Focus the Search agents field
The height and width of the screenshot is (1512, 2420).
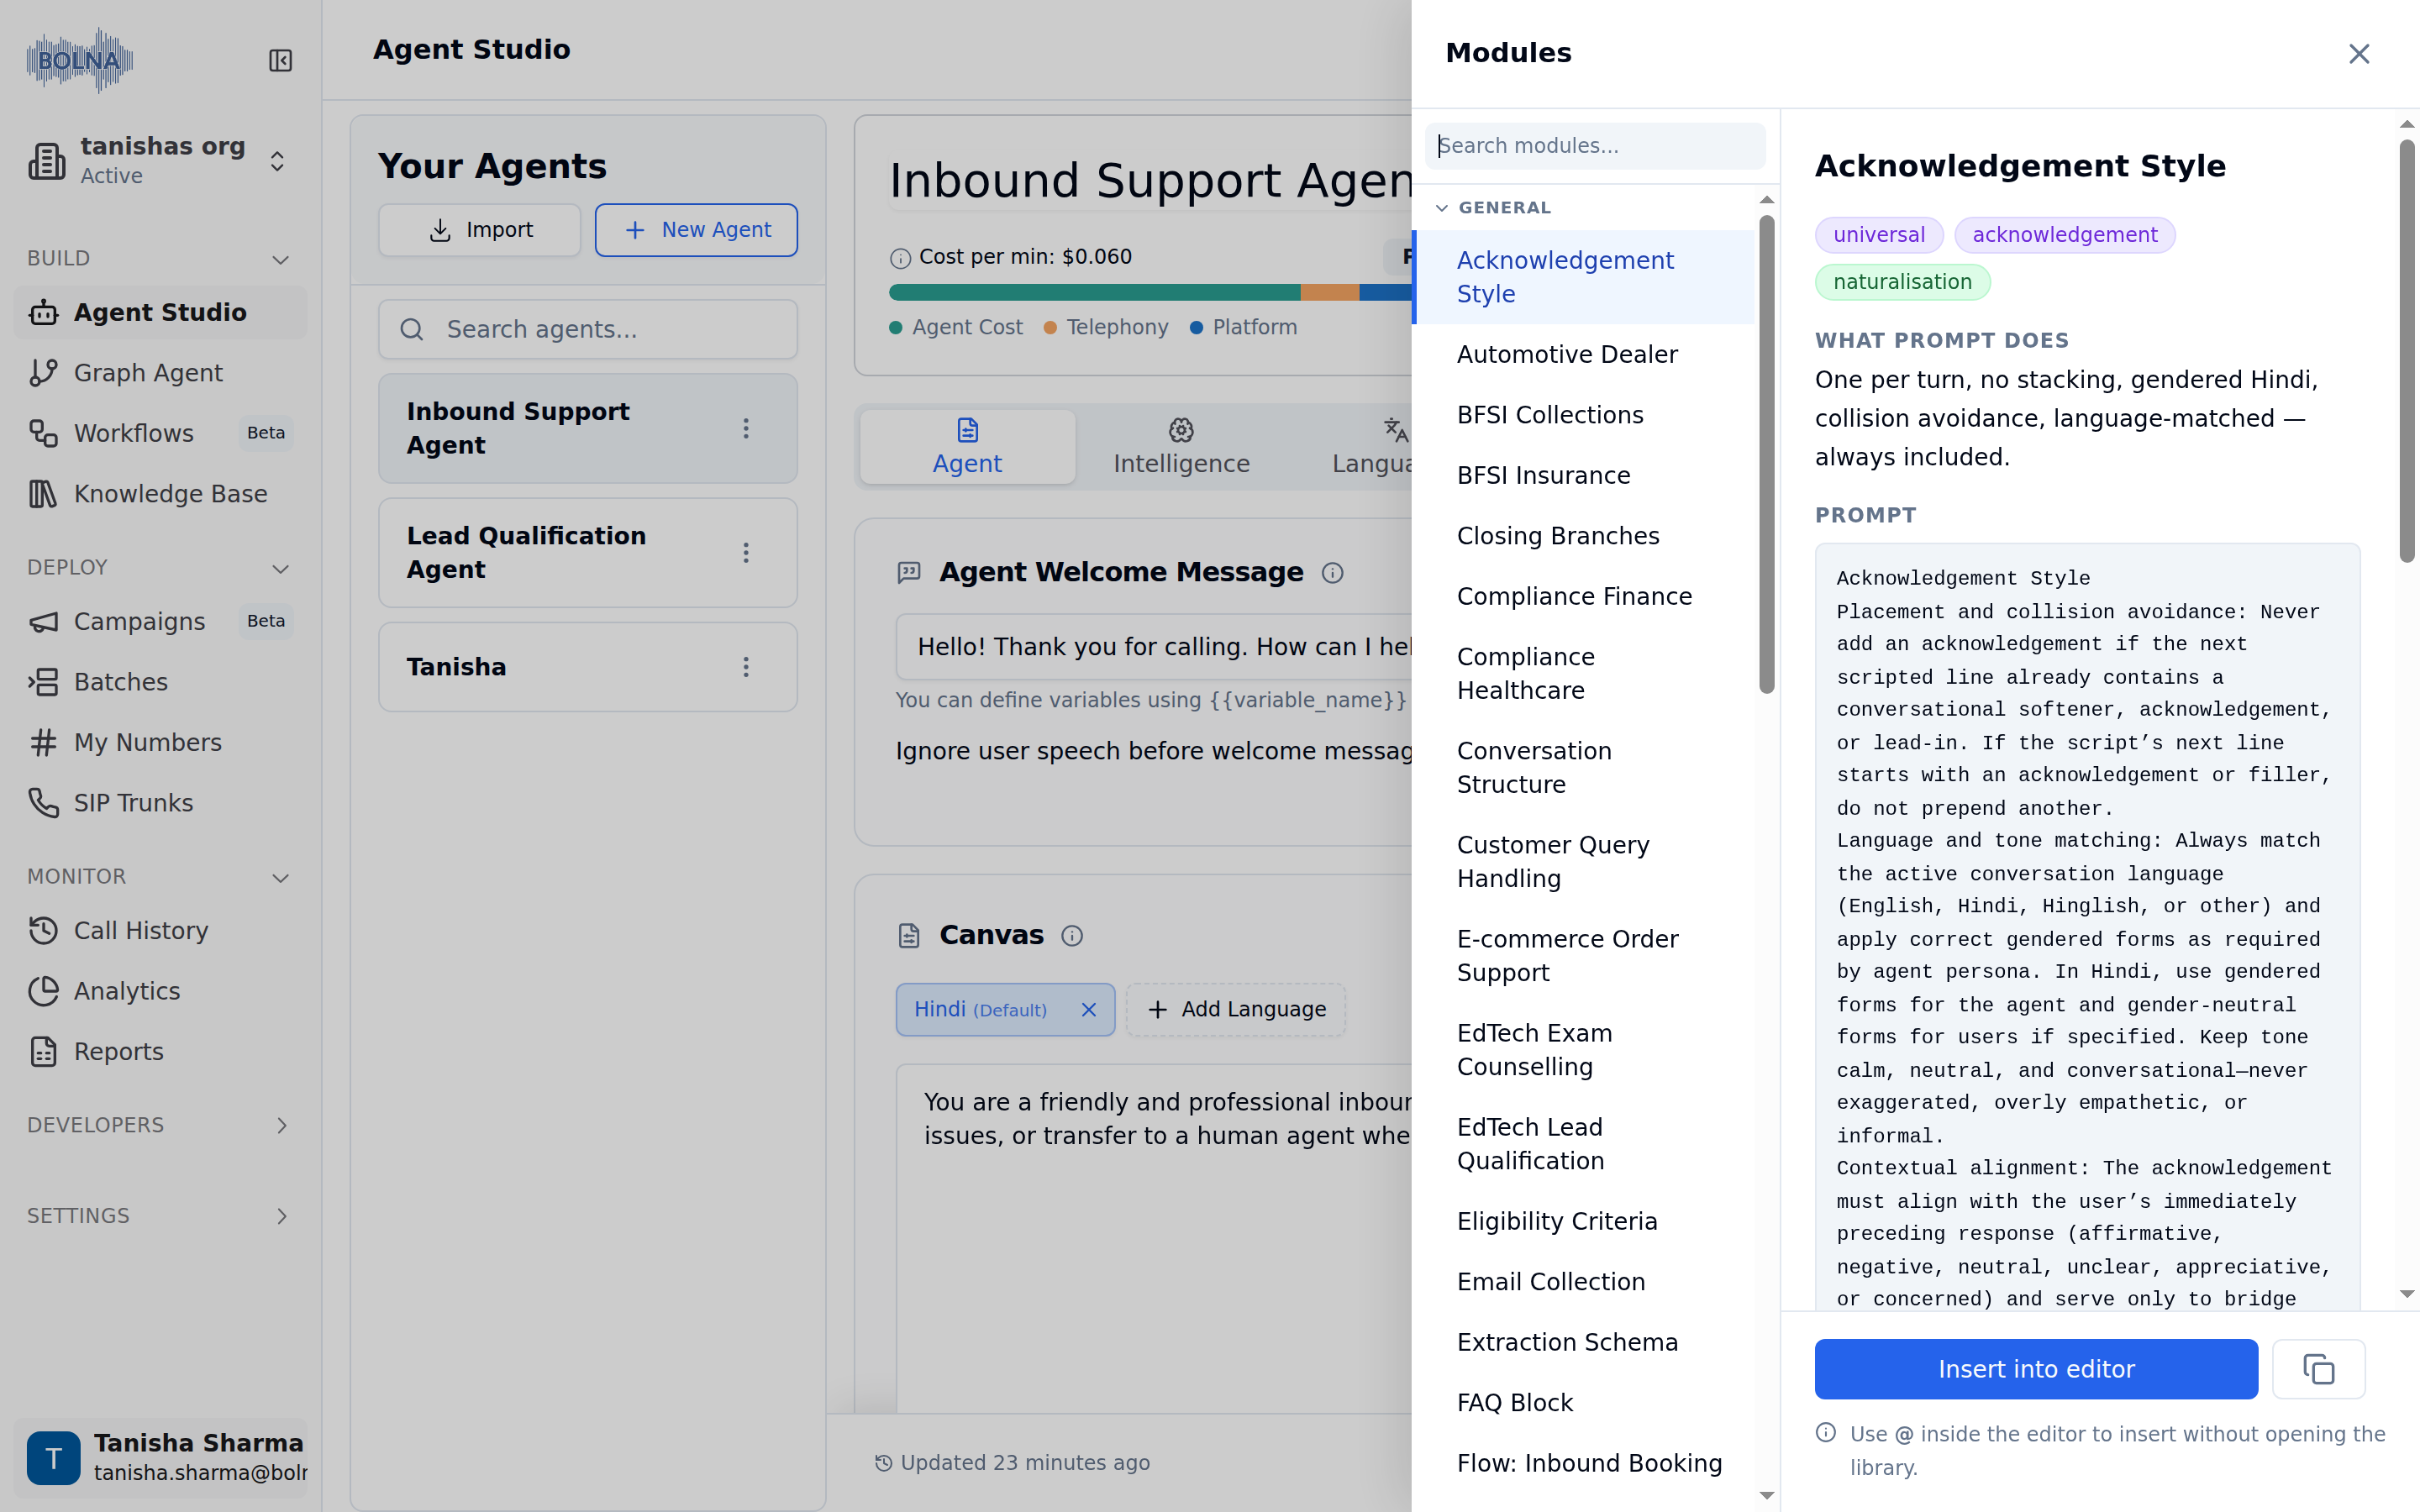click(588, 329)
